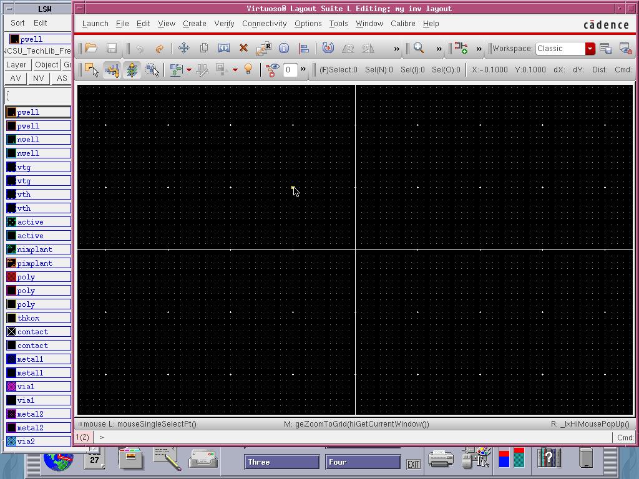Click the Align objects icon
The height and width of the screenshot is (479, 639).
pyautogui.click(x=304, y=49)
